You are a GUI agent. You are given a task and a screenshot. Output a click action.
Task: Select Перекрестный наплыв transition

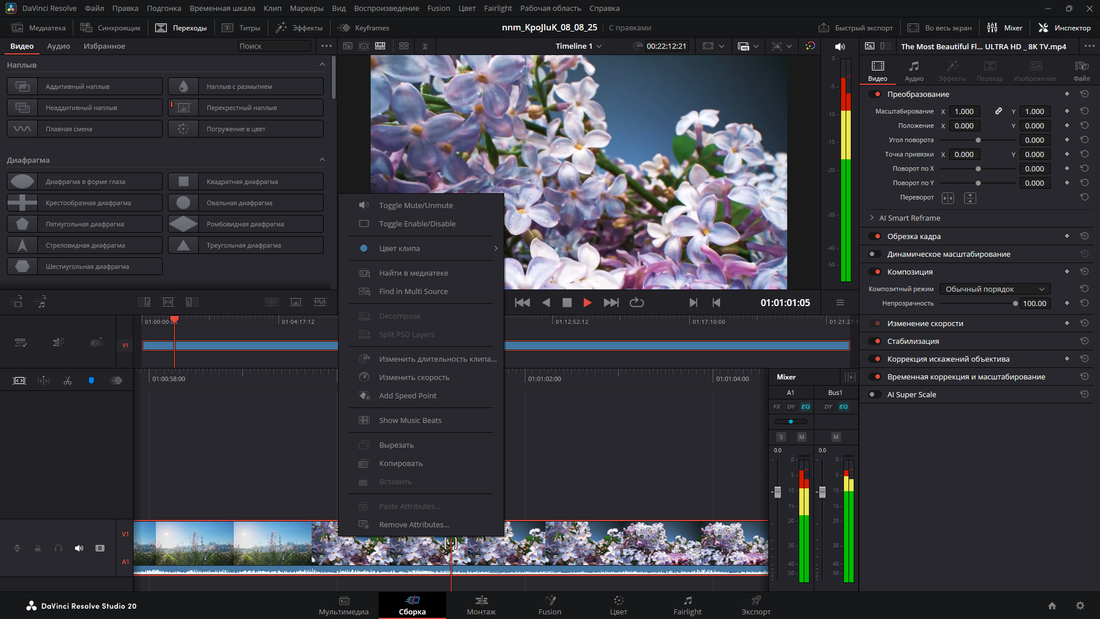(246, 108)
